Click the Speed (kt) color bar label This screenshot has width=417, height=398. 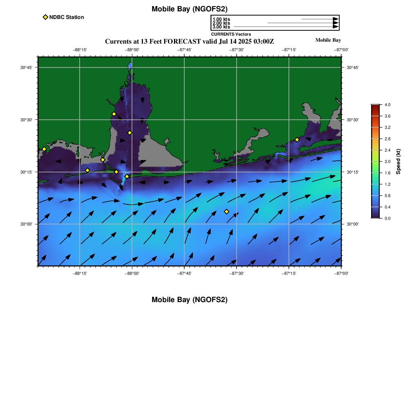click(x=398, y=161)
